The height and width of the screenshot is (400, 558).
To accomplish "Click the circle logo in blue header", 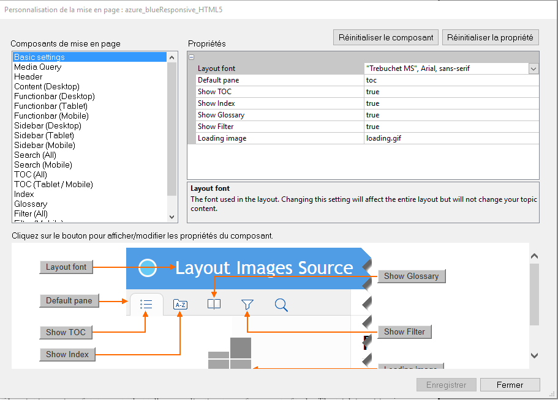I will (x=148, y=267).
